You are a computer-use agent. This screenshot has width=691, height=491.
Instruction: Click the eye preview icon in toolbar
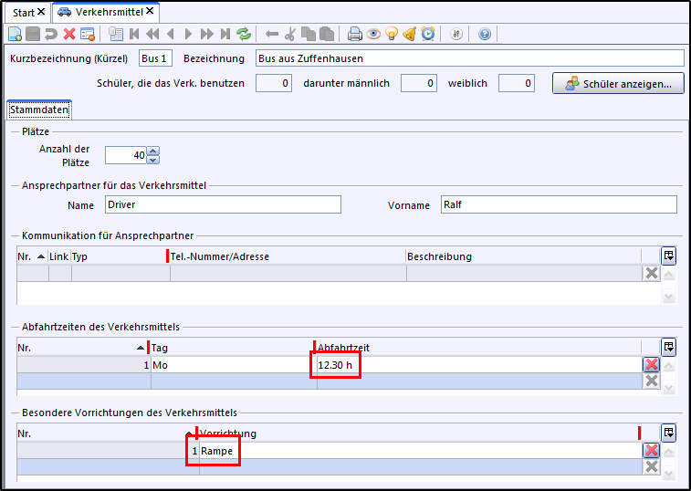[373, 34]
